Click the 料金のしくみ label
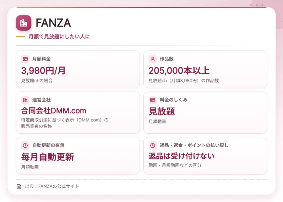Screen dimensions: 283x202 click(x=174, y=100)
